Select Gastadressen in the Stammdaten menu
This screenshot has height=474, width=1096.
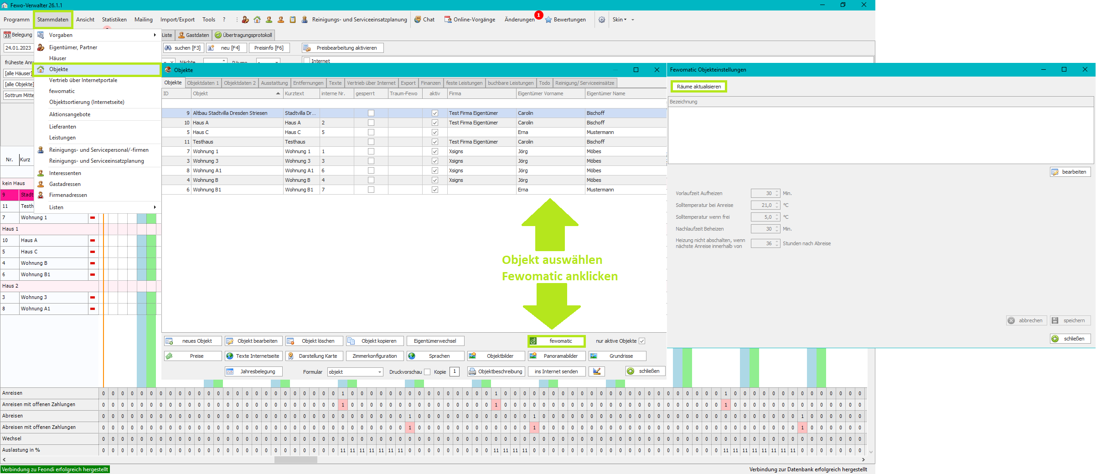point(65,184)
